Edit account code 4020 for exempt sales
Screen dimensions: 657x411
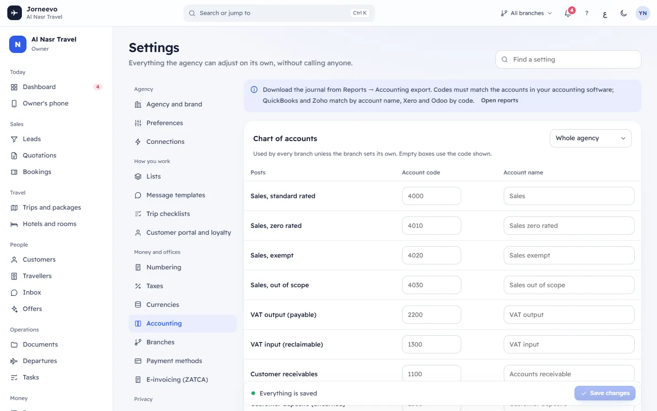431,255
